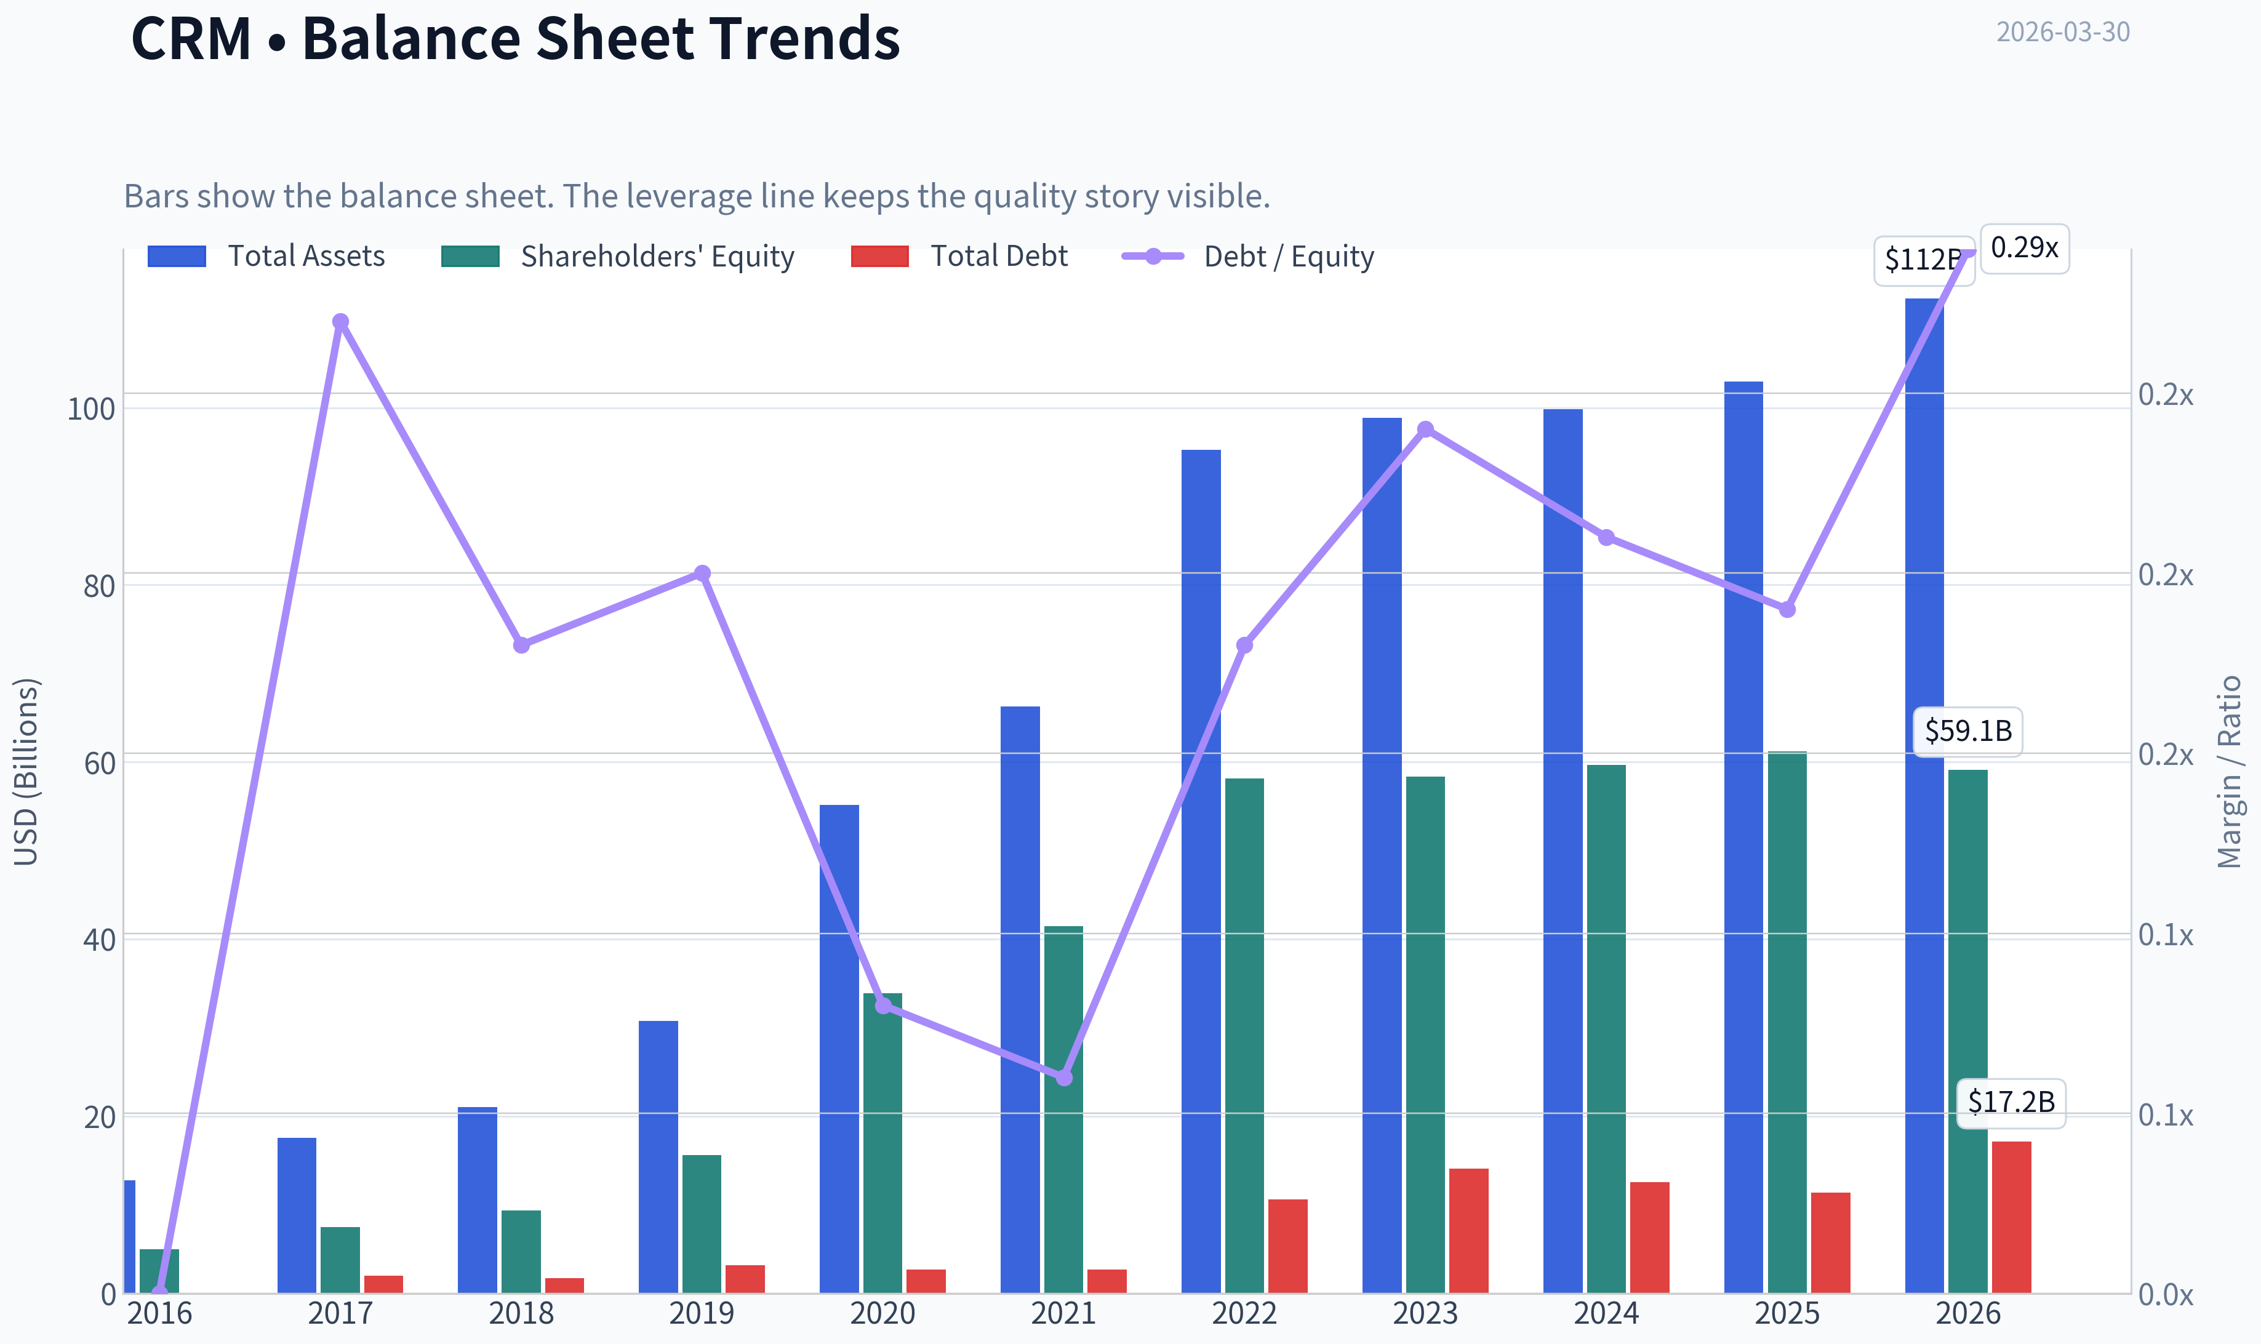Select the 2026 Total Assets blue bar
The image size is (2261, 1344).
(x=1924, y=795)
